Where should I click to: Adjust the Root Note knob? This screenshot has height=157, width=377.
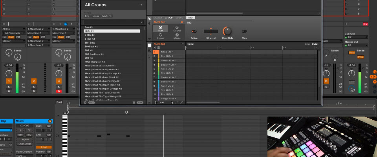[x=227, y=31]
